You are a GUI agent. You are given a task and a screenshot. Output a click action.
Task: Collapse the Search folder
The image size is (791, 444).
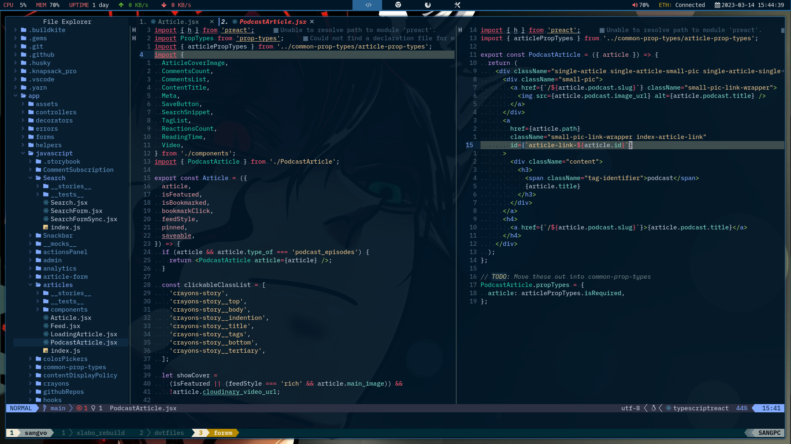pos(54,178)
